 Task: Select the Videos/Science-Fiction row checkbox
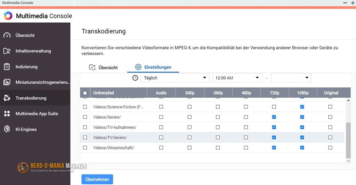tap(85, 107)
